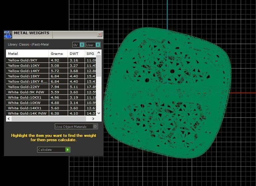Click the 5.59 grams value

[x=55, y=92]
